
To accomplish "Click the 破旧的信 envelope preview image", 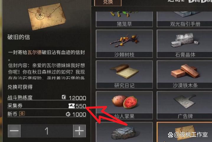I will 47,16.
